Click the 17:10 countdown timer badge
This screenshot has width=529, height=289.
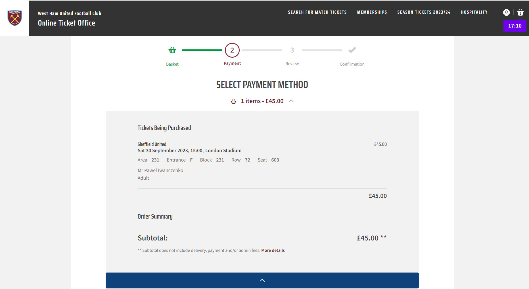(x=515, y=26)
